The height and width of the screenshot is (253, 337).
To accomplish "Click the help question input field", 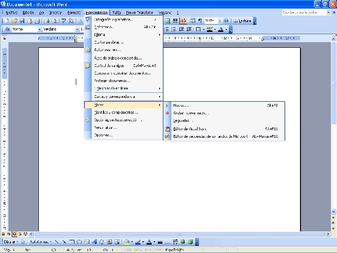I will coord(304,13).
